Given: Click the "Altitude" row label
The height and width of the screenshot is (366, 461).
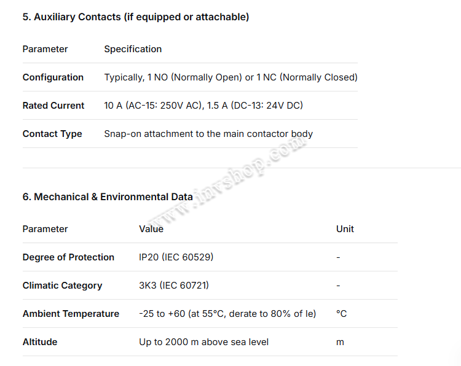Looking at the screenshot, I should pos(40,342).
